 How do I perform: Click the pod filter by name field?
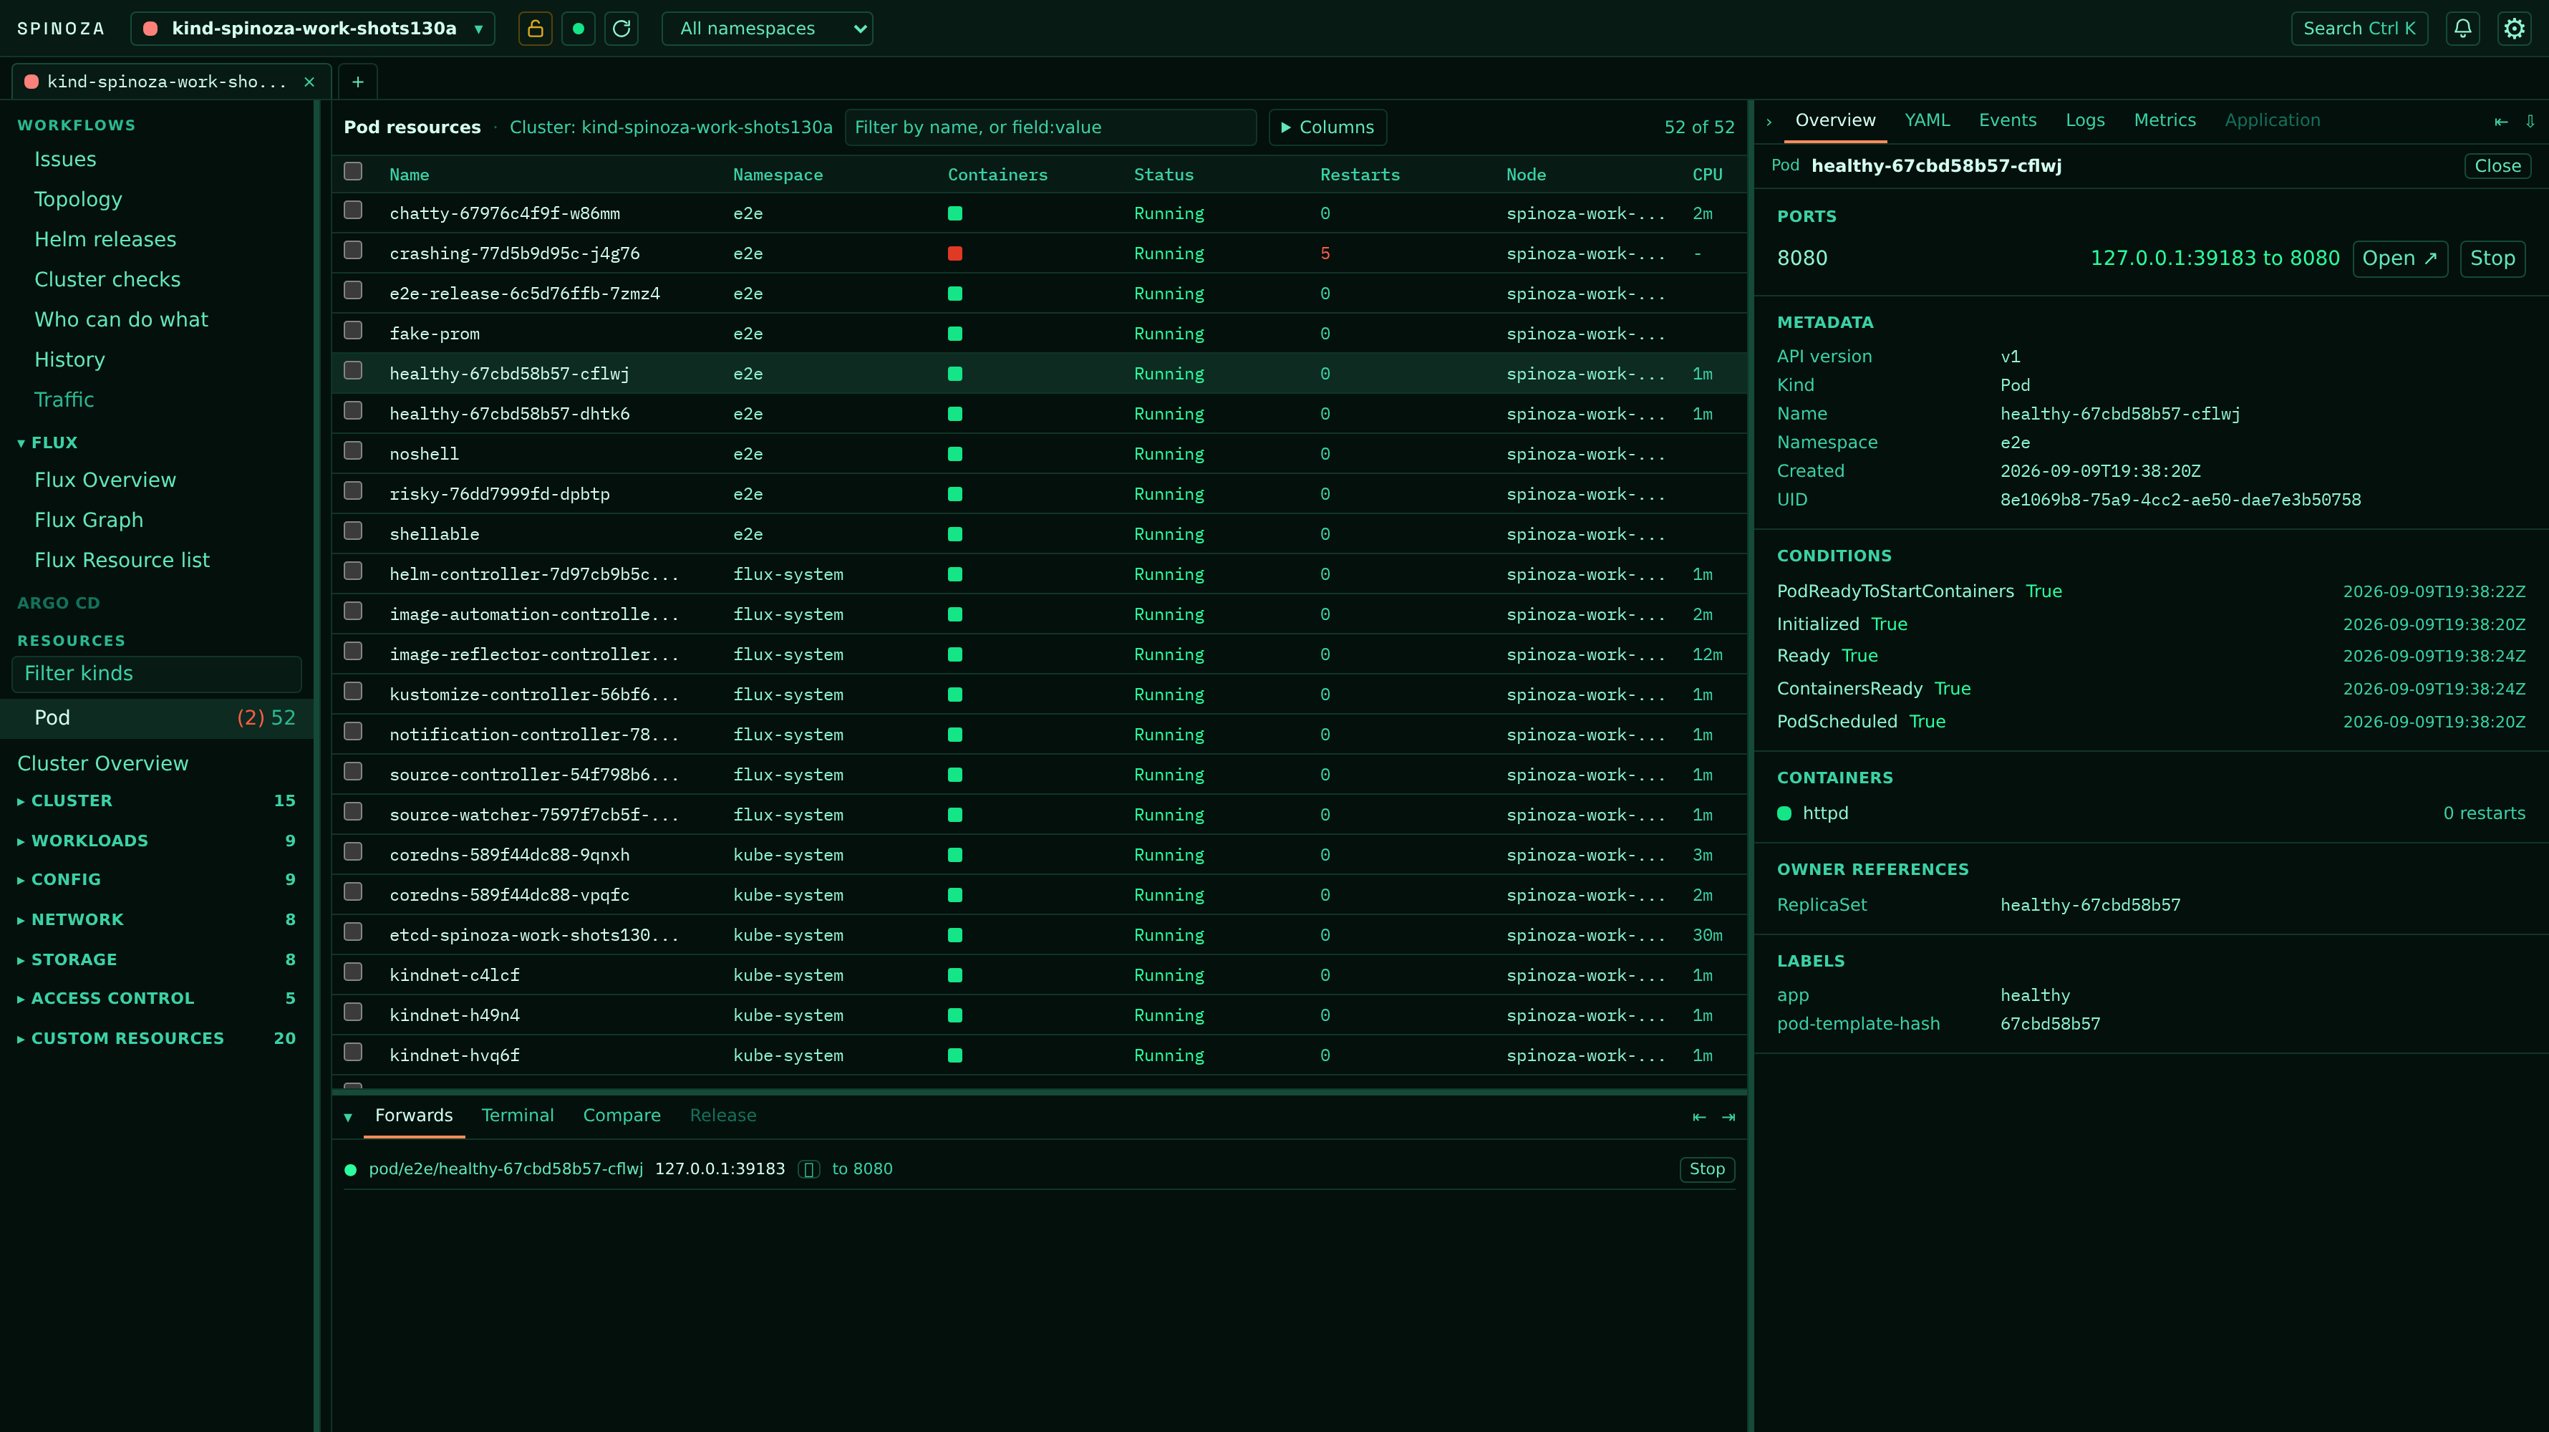pyautogui.click(x=1050, y=127)
